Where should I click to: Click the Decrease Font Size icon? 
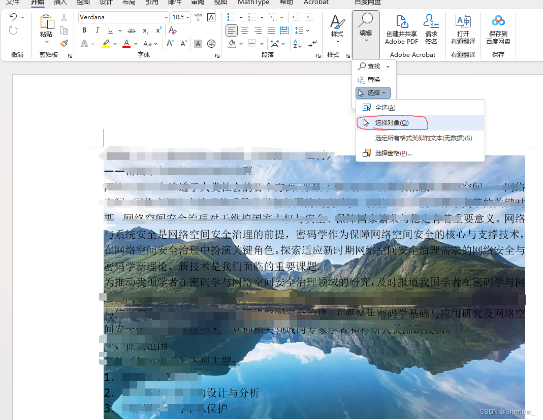coord(183,43)
